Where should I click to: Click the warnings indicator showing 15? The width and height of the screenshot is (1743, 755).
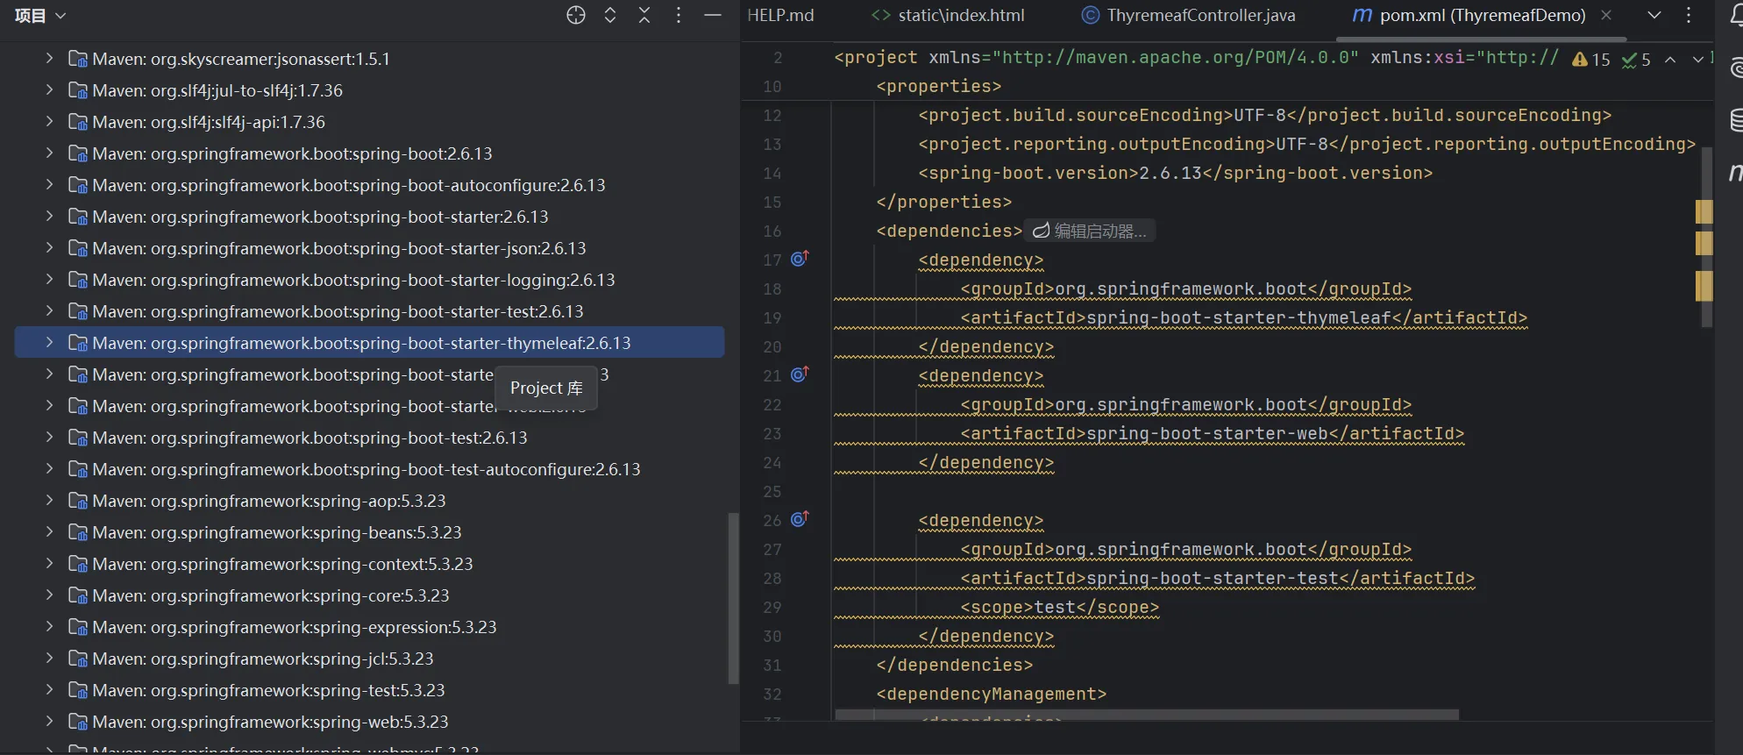[x=1591, y=59]
